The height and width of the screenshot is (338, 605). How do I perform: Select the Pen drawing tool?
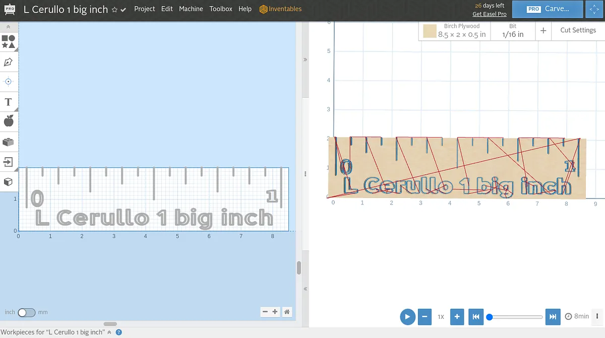8,62
